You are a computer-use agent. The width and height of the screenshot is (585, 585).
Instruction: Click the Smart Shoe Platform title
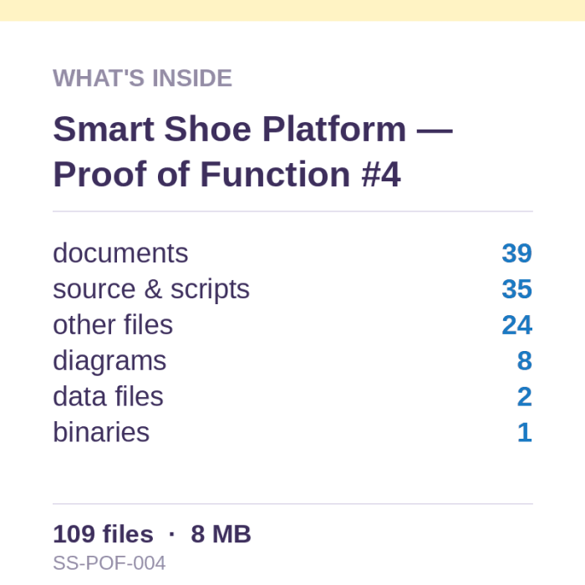(x=252, y=130)
